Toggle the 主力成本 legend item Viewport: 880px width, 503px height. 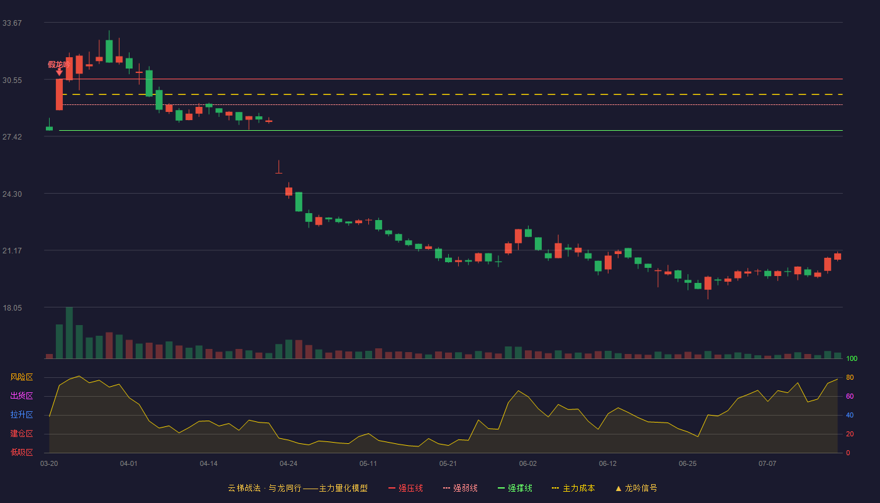coord(573,488)
